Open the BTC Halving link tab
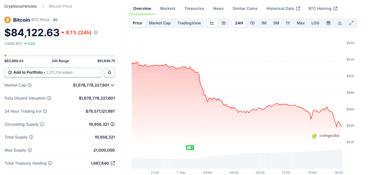This screenshot has width=373, height=175. pos(323,9)
